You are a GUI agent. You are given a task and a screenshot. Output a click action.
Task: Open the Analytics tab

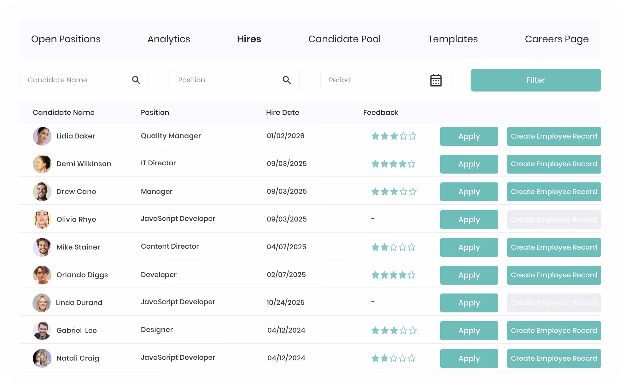169,39
